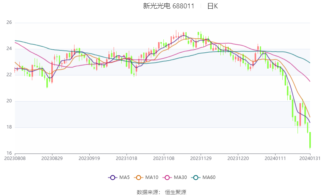Screen dimensions: 323x196
Task: Click the 20 price axis label
Action: coord(9,101)
